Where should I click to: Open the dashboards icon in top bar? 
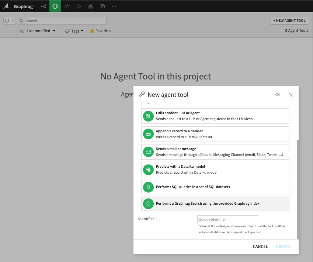click(102, 6)
